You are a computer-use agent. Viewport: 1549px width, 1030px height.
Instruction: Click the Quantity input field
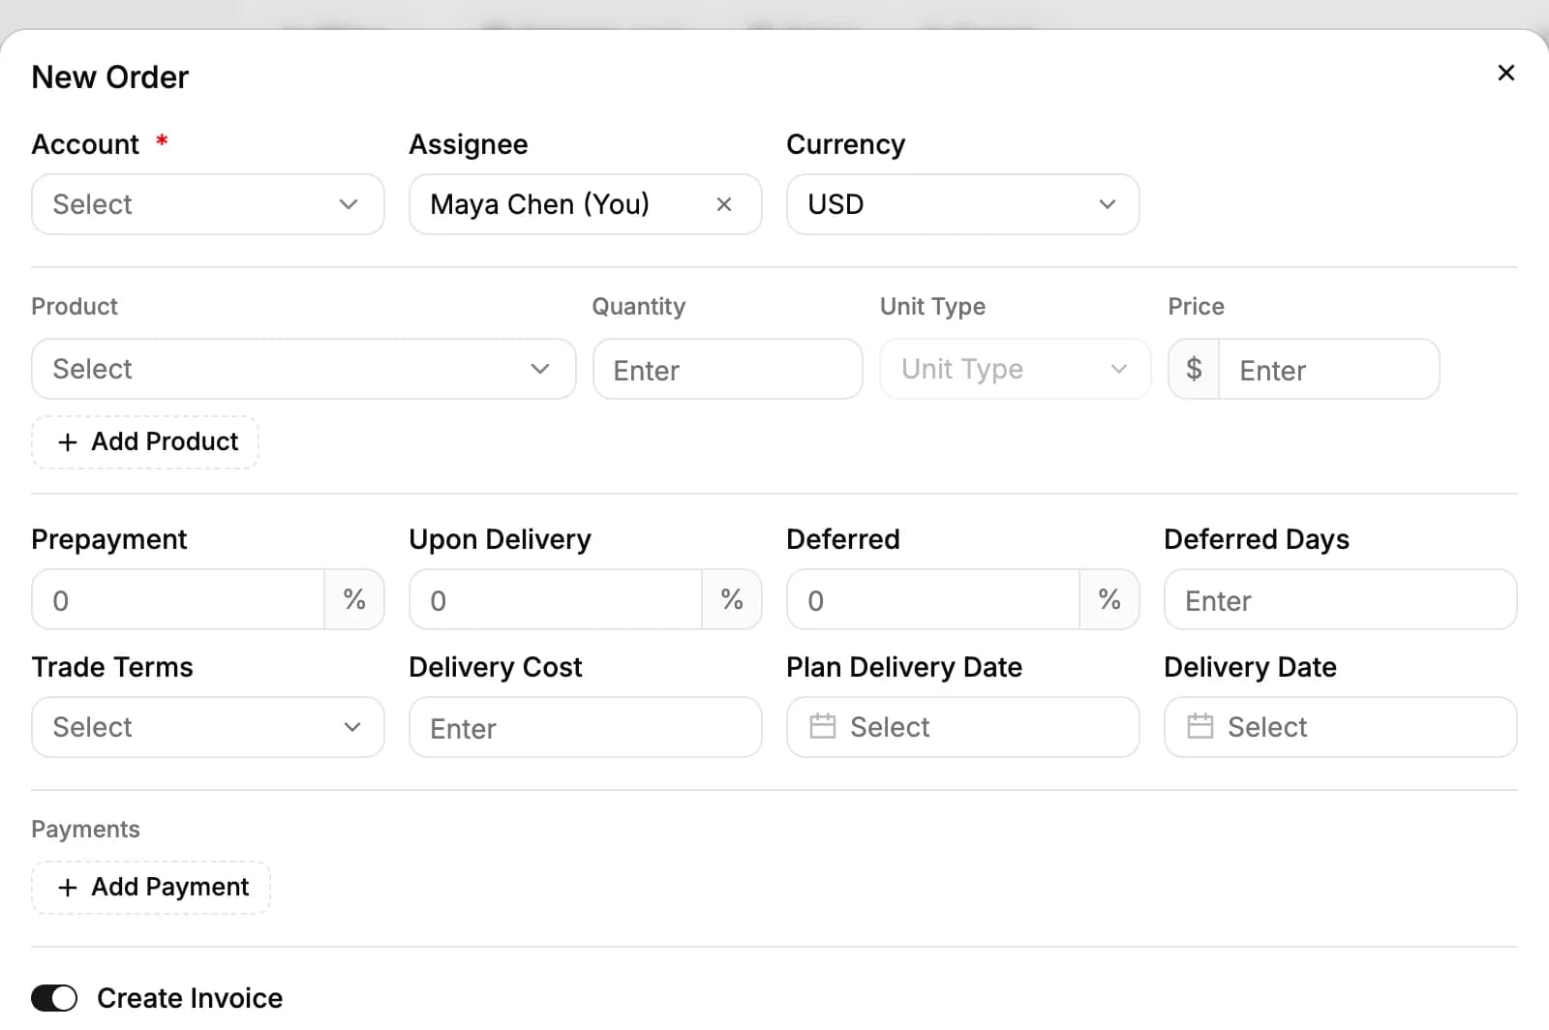pos(727,369)
